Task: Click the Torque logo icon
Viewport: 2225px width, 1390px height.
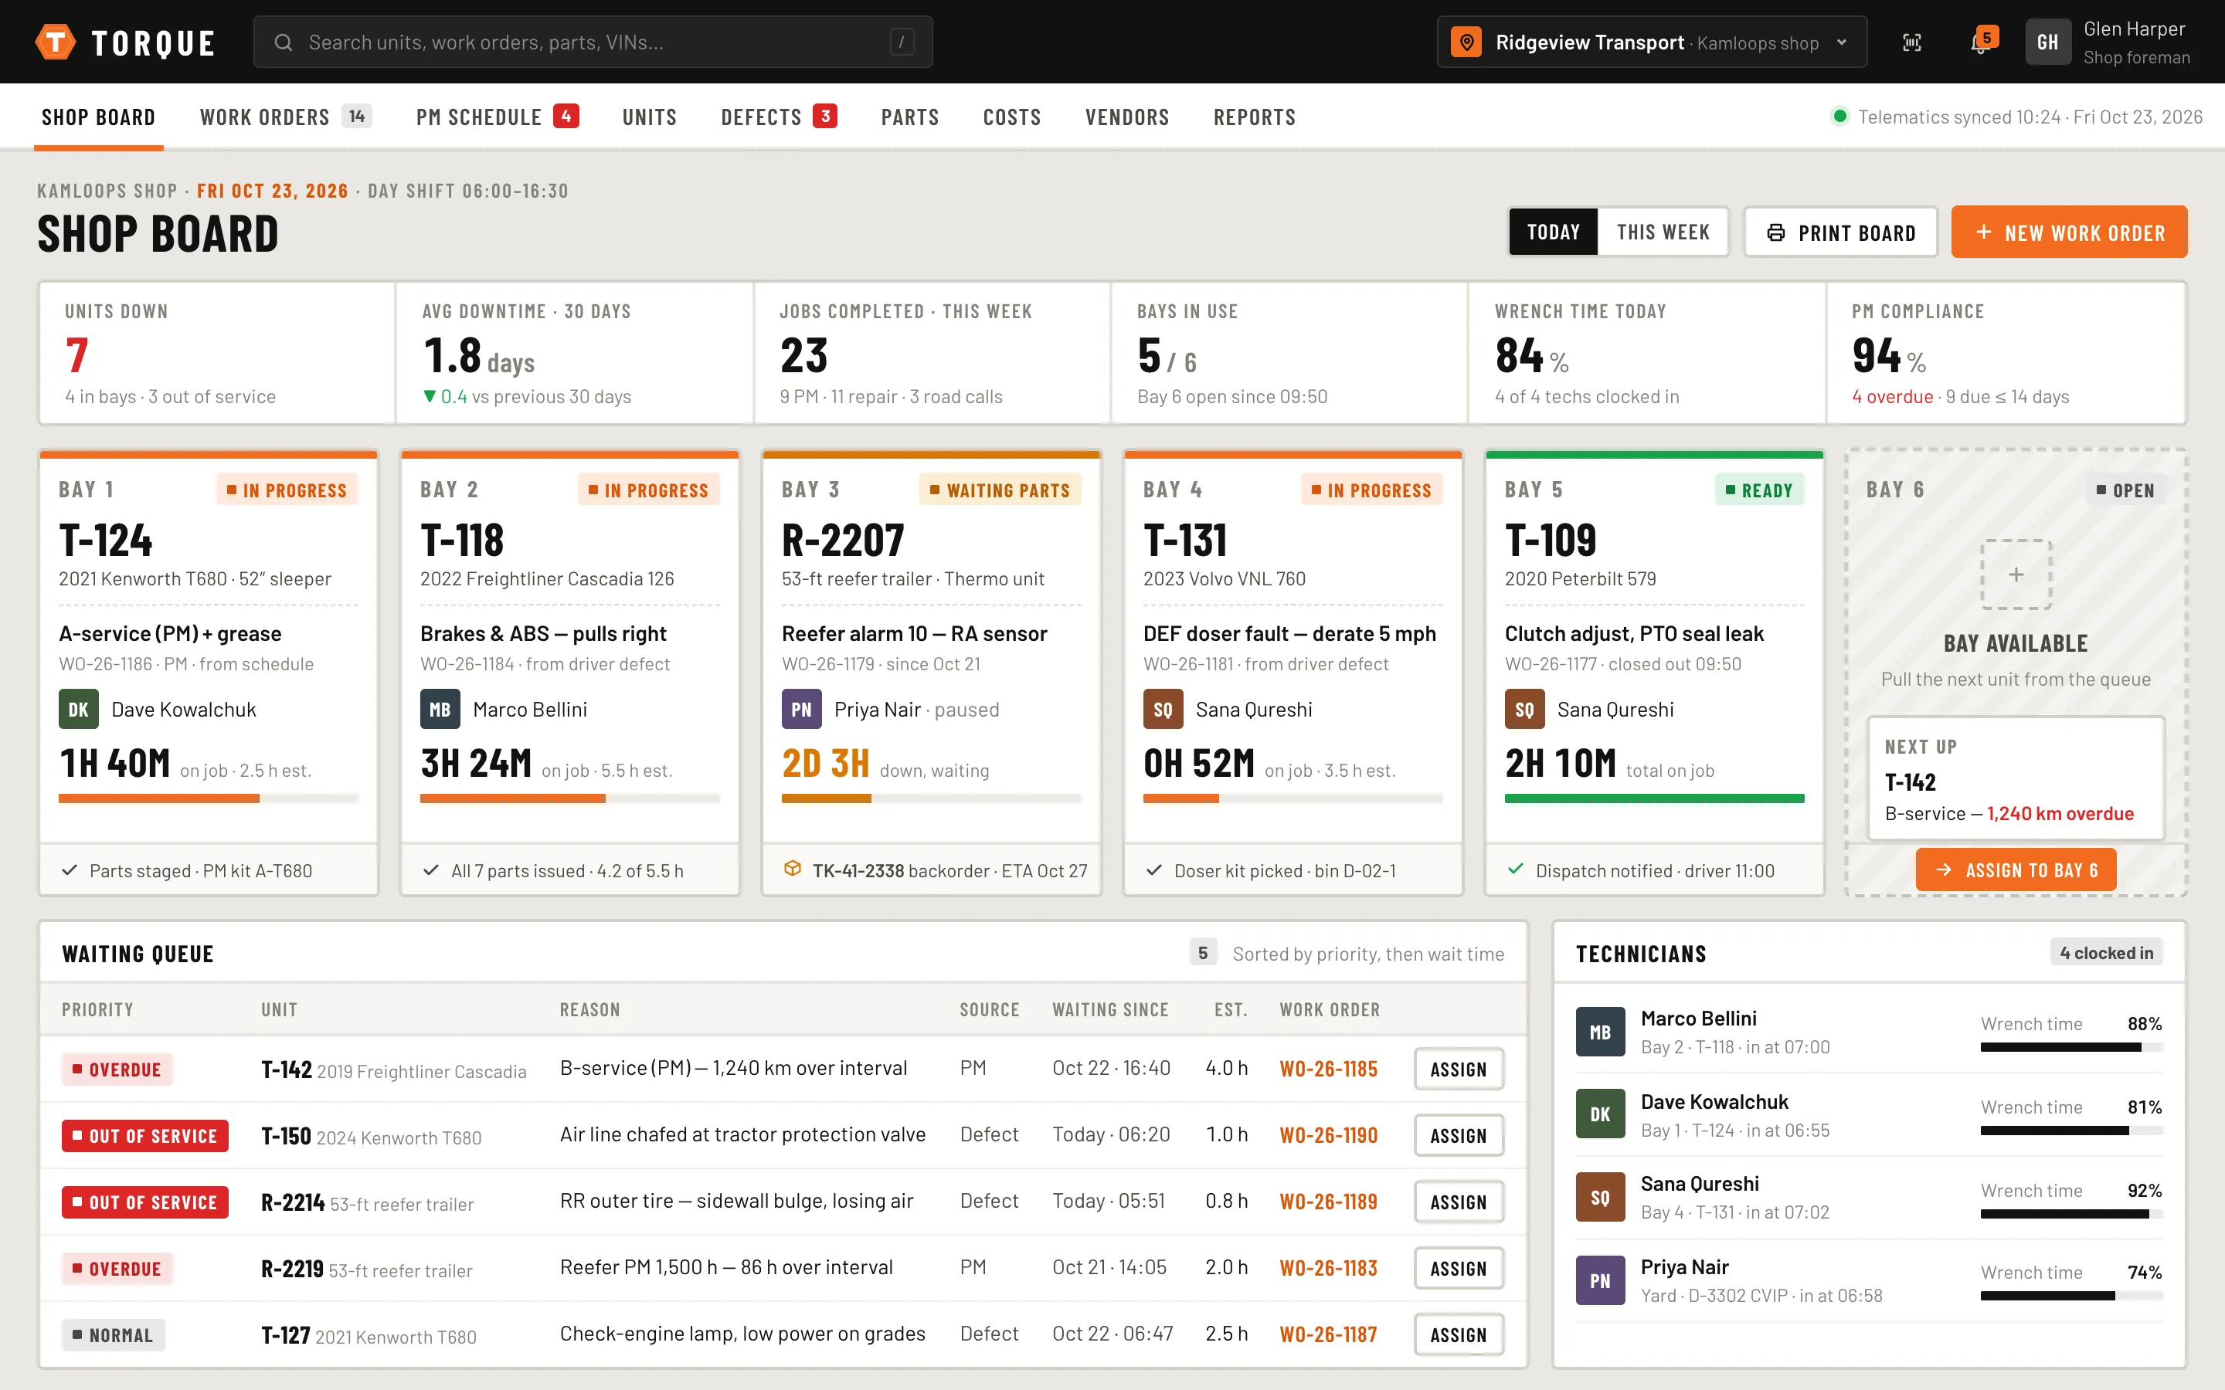Action: 55,42
